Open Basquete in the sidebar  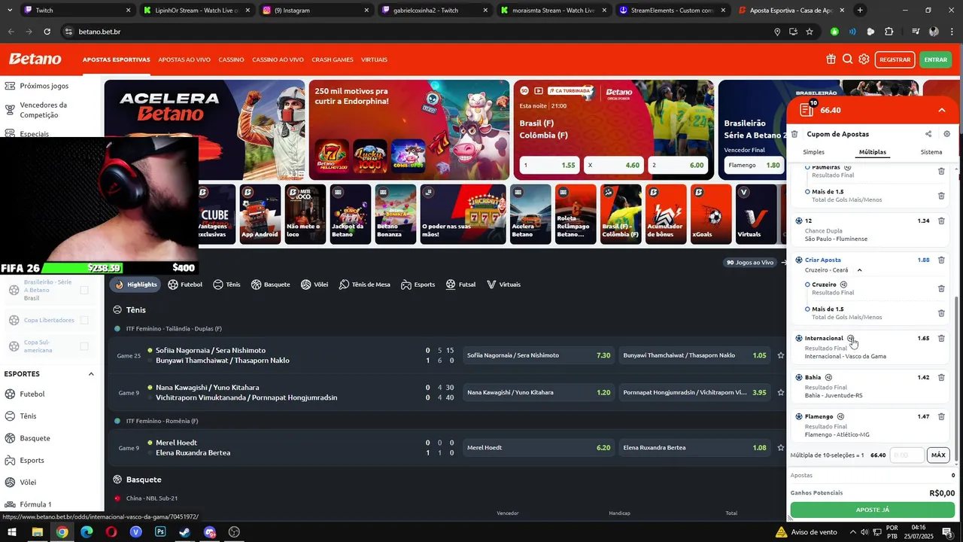point(35,438)
